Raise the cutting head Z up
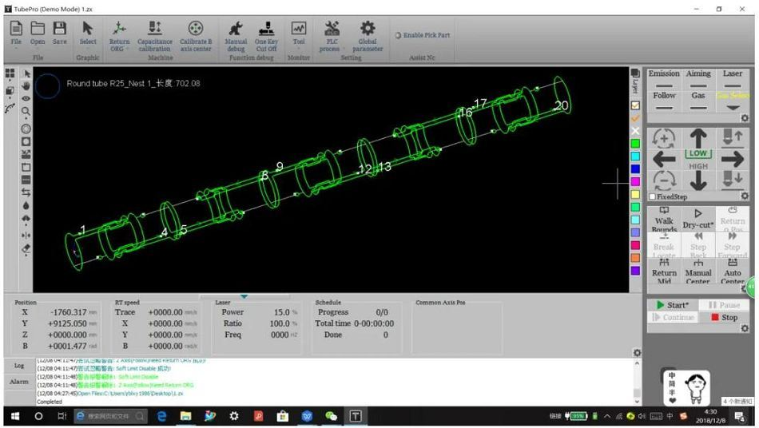The image size is (759, 428). (x=733, y=138)
